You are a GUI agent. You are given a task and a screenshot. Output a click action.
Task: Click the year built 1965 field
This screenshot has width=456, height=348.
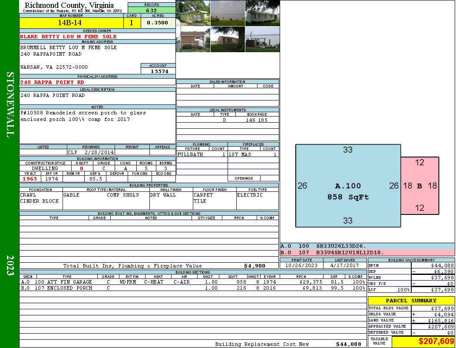coord(30,179)
